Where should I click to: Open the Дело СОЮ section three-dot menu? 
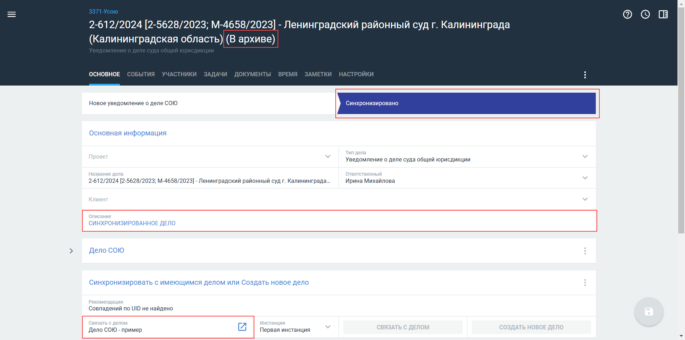585,251
